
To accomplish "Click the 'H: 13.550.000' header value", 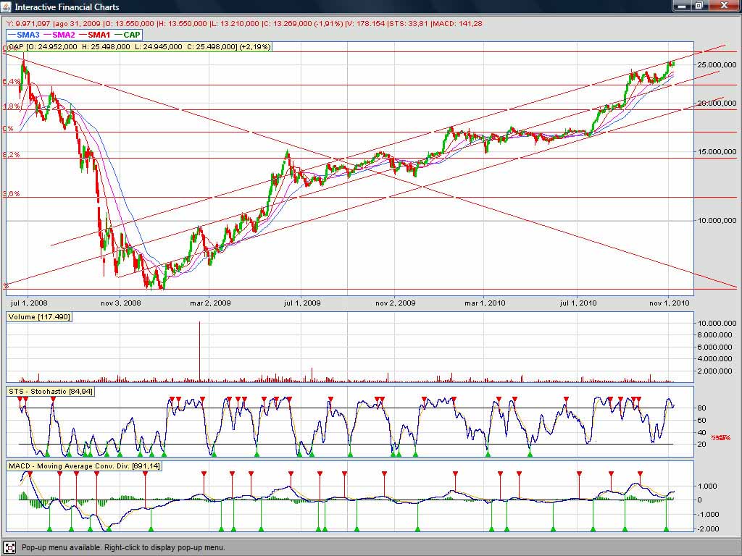I will (x=182, y=23).
